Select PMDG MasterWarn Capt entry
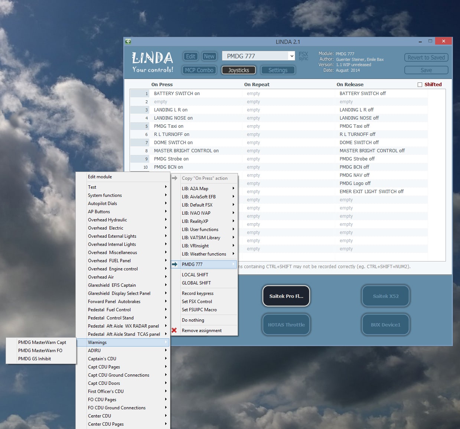 (x=42, y=342)
